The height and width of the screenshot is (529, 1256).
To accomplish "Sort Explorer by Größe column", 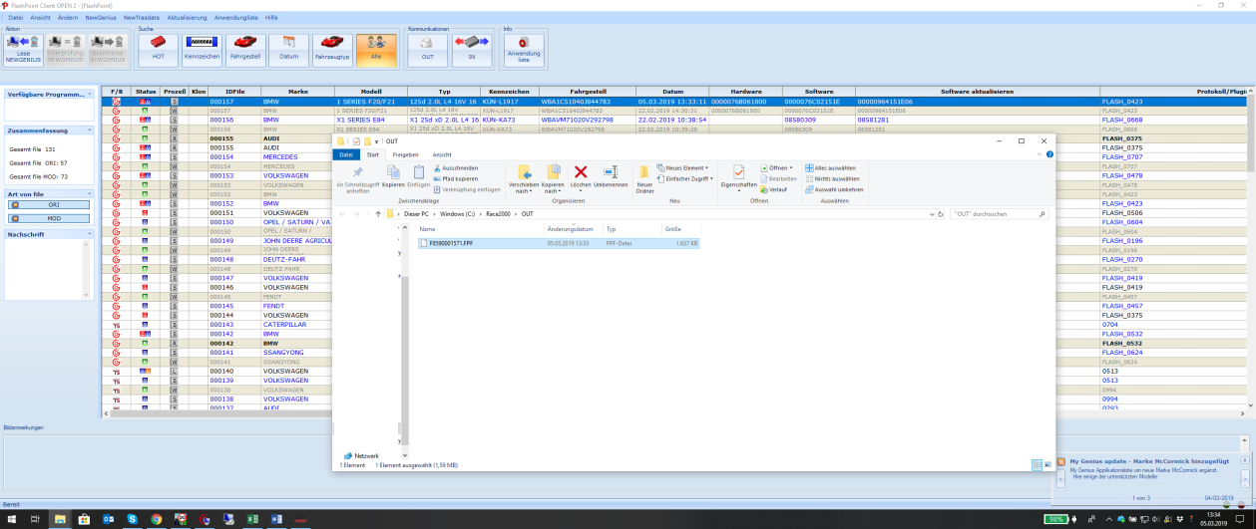I will tap(680, 229).
